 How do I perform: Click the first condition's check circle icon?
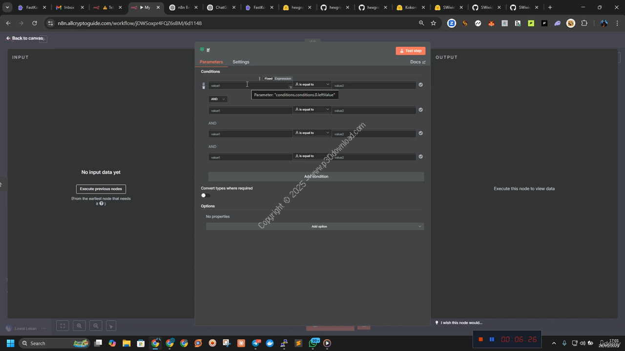[420, 85]
